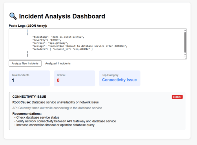Click "Check database service status" recommendation

(x=38, y=117)
